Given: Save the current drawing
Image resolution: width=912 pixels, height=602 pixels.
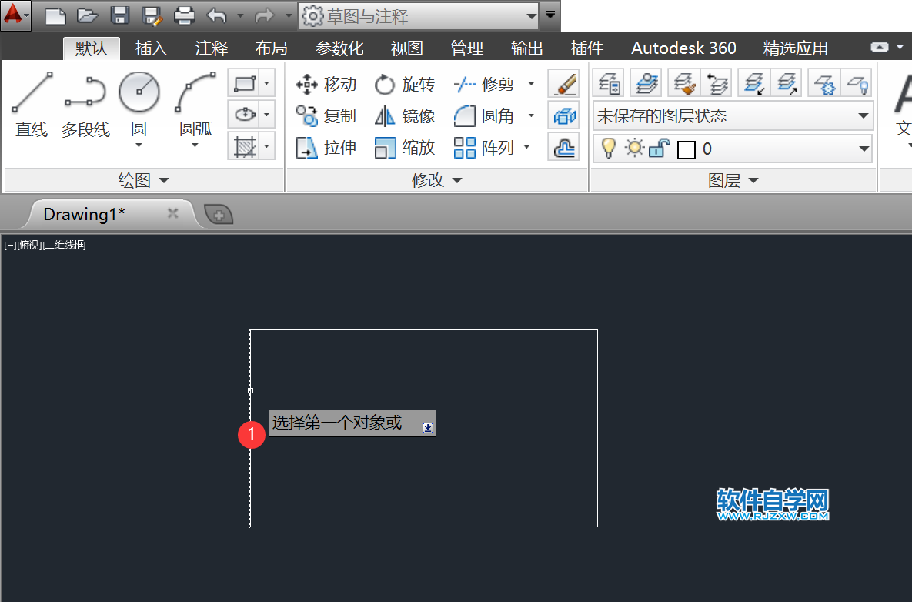Looking at the screenshot, I should [120, 15].
